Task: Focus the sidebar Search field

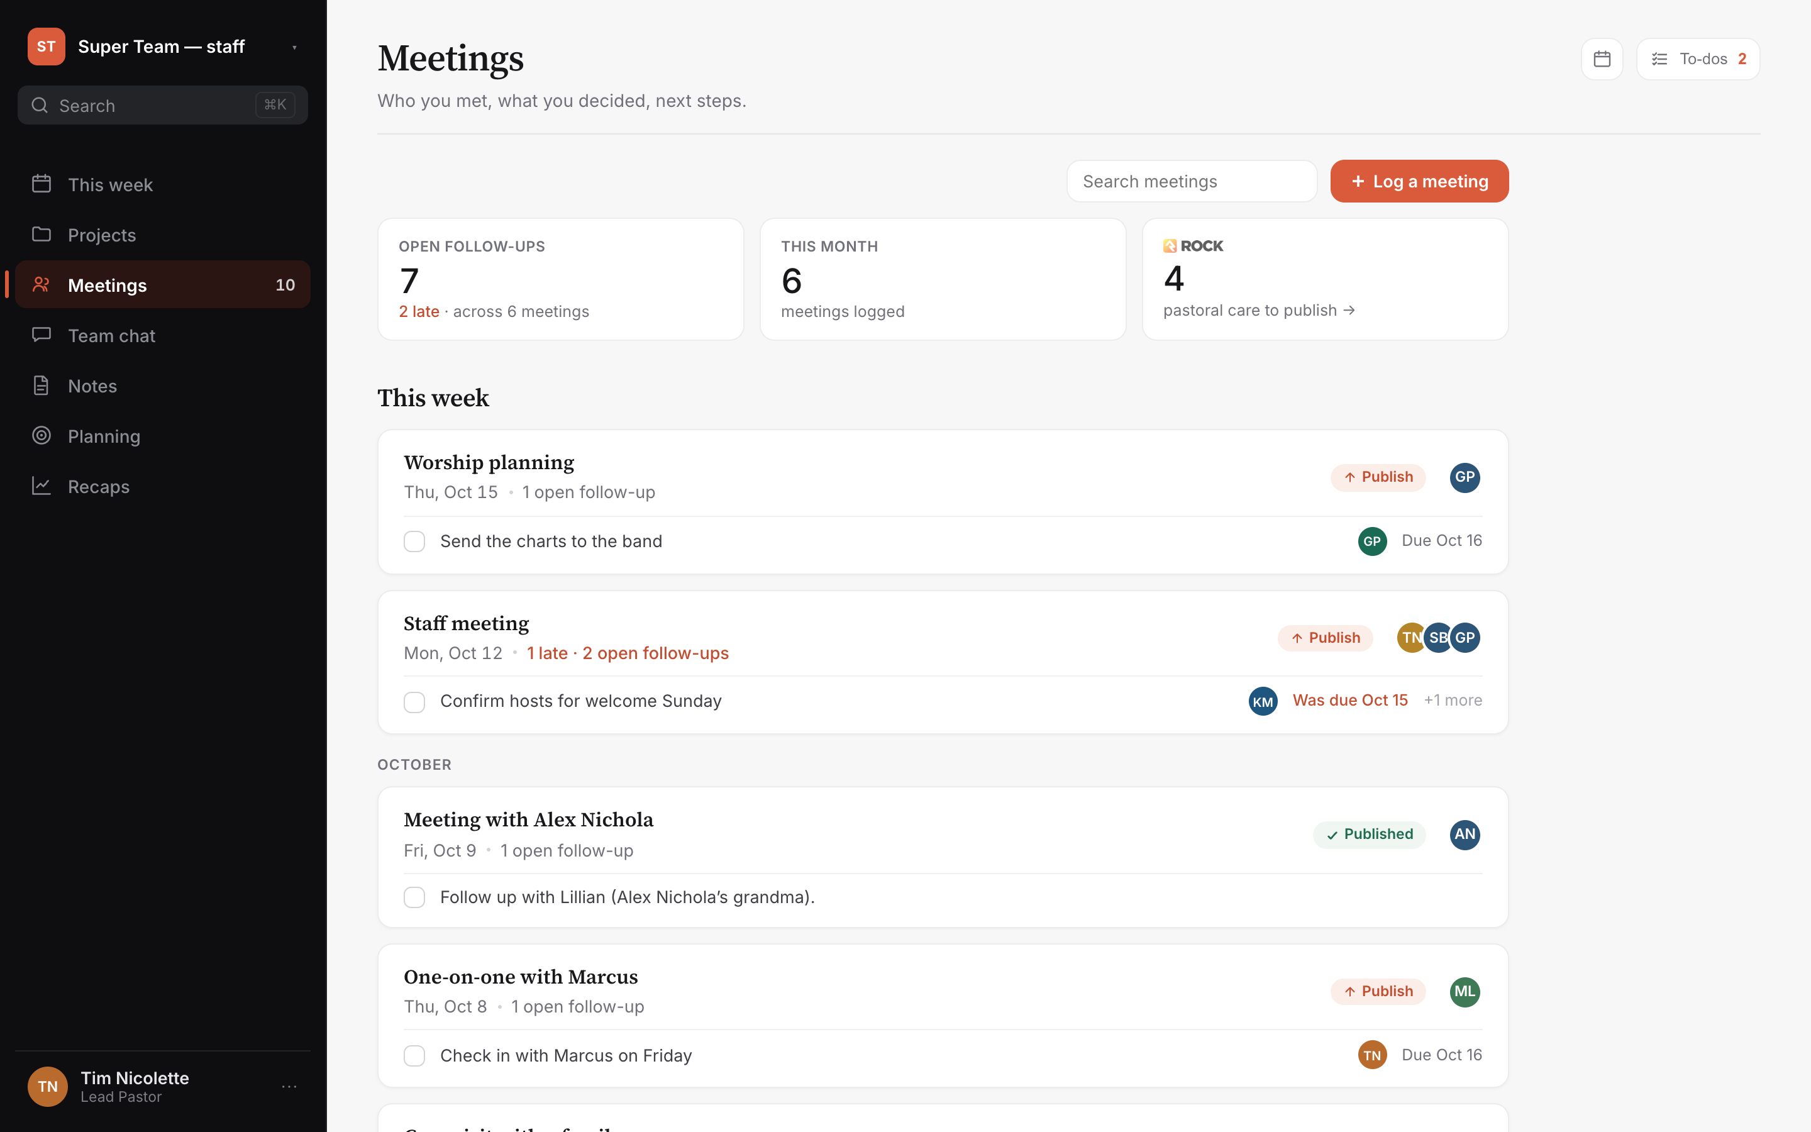Action: pyautogui.click(x=162, y=105)
